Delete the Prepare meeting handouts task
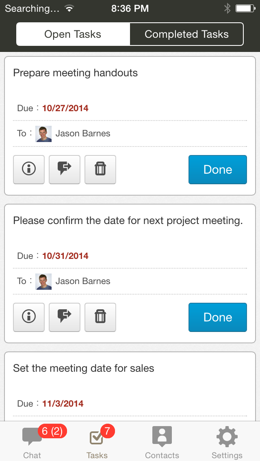 pos(100,170)
